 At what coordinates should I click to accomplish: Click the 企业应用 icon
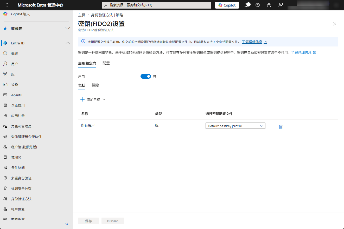point(5,105)
